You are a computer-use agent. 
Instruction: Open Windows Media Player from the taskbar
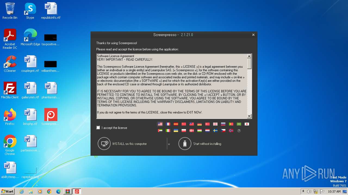40,191
